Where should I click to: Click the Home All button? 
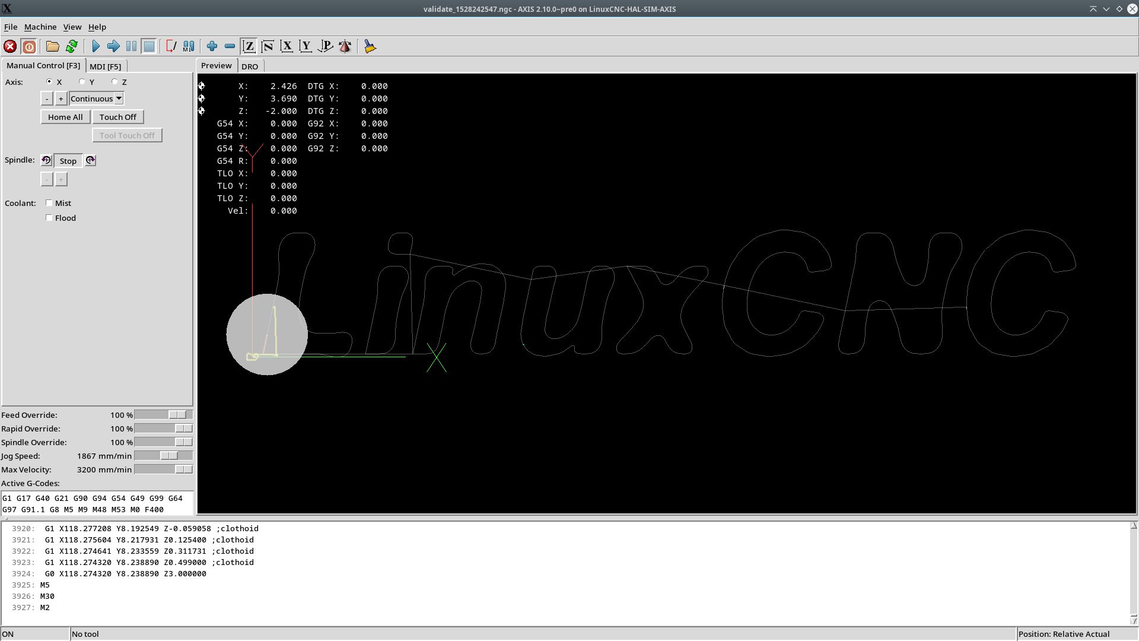pos(65,117)
